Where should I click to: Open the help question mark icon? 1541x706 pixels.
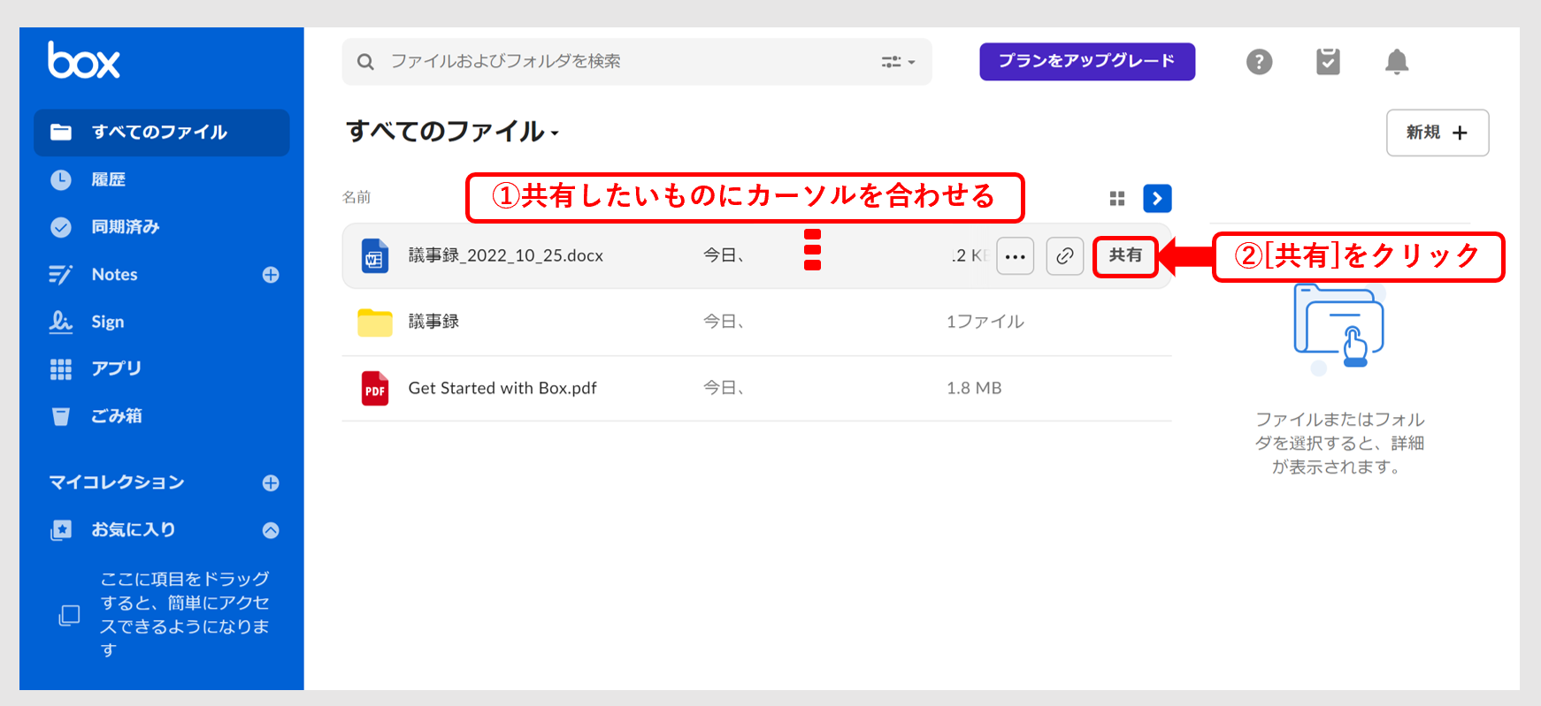point(1259,62)
